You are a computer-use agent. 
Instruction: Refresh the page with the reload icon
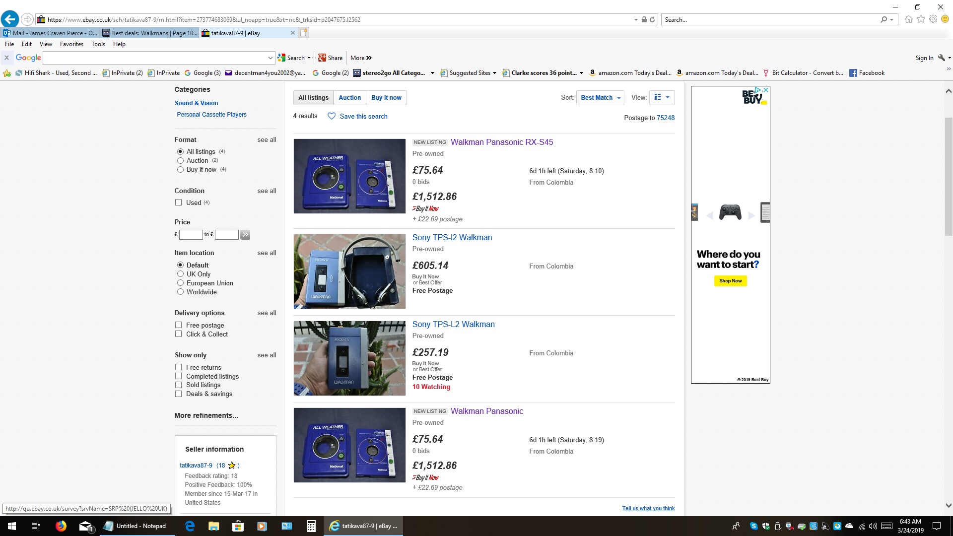click(652, 20)
